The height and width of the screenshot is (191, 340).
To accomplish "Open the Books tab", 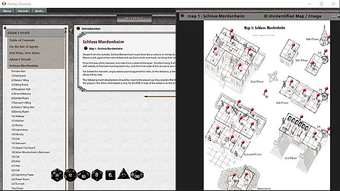I will click(x=39, y=11).
